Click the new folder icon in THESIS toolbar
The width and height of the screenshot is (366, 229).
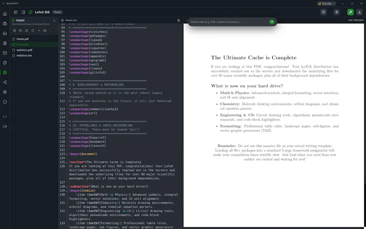click(45, 31)
